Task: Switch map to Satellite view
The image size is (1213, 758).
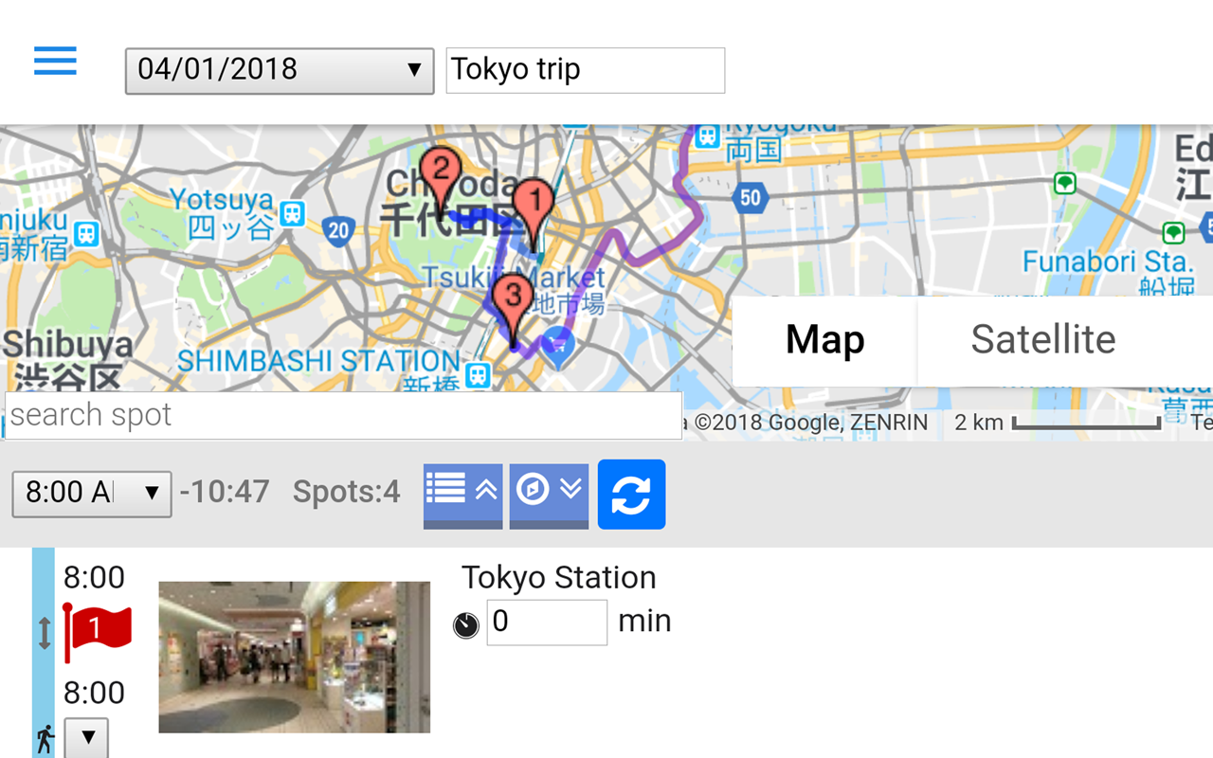Action: pos(1043,340)
